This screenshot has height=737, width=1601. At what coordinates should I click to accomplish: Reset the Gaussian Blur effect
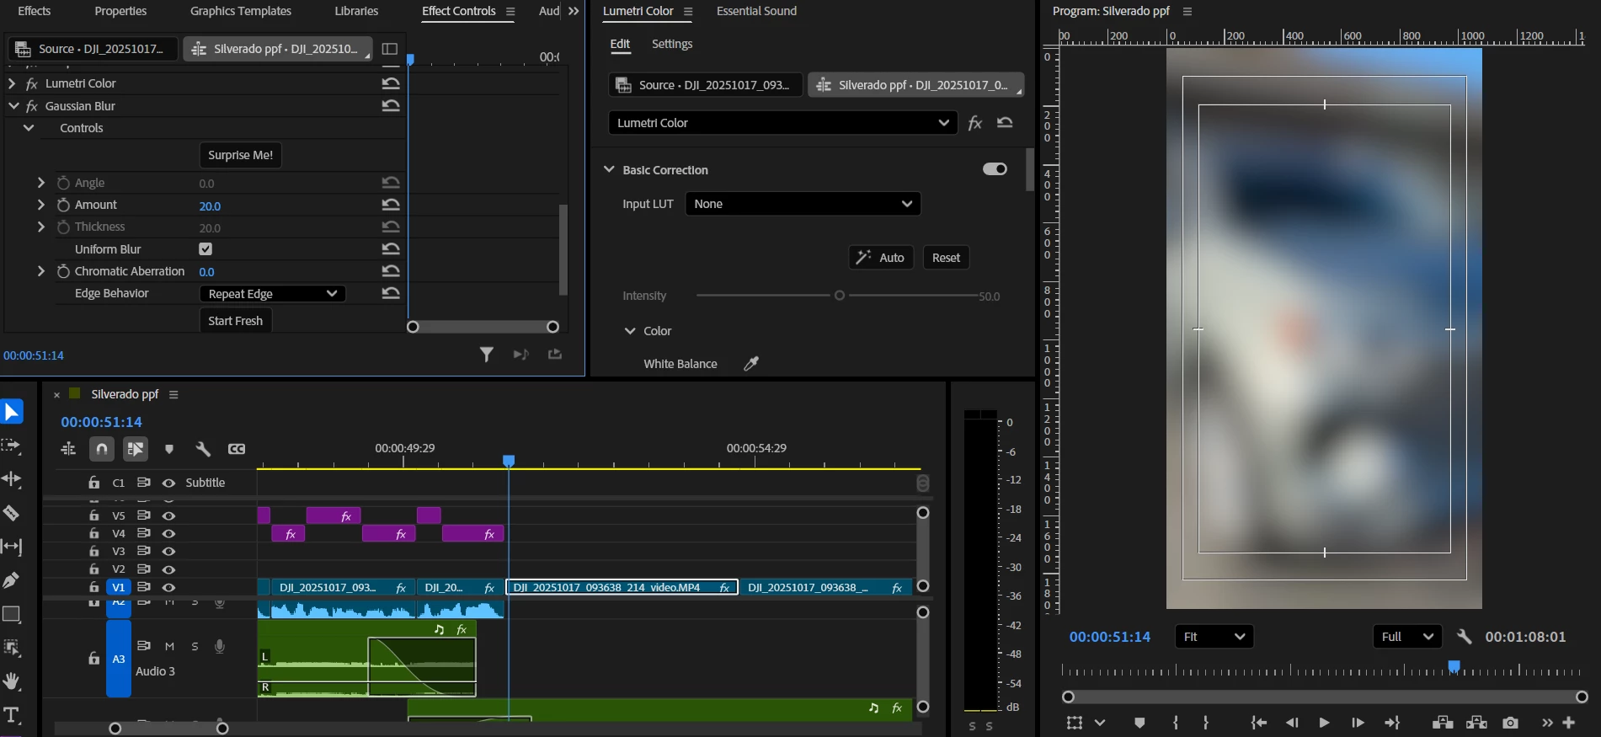(391, 105)
